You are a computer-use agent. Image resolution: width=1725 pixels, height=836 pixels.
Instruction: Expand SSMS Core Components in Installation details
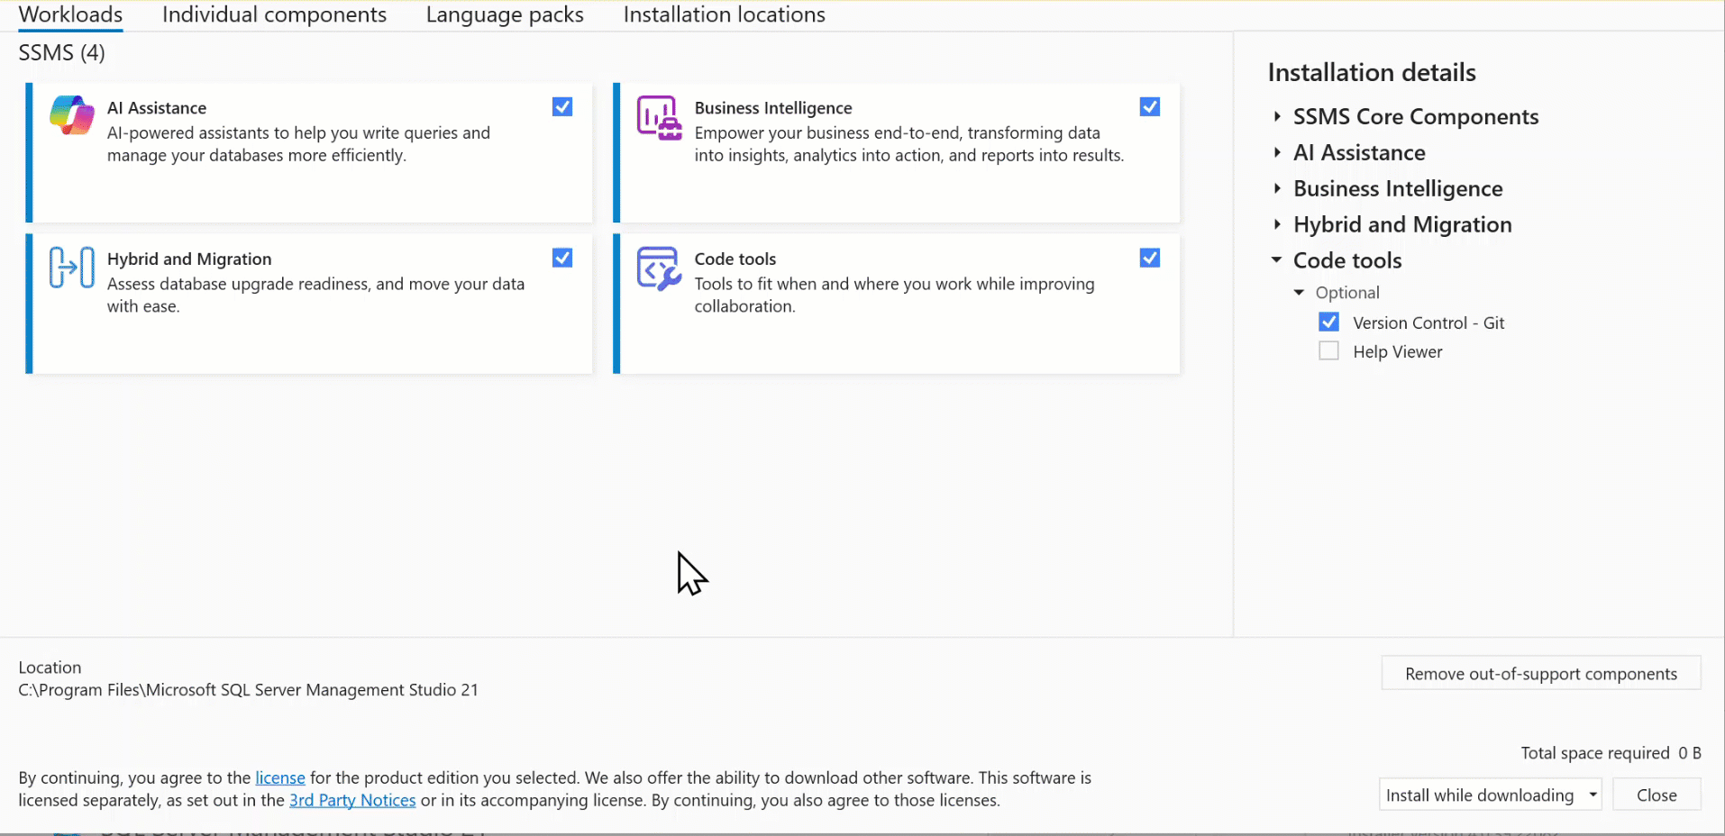(1277, 116)
